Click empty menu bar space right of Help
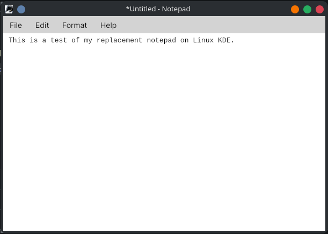 (x=215, y=25)
